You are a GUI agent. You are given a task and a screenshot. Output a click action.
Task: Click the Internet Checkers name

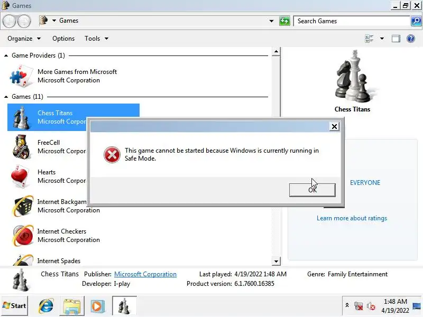(x=62, y=231)
